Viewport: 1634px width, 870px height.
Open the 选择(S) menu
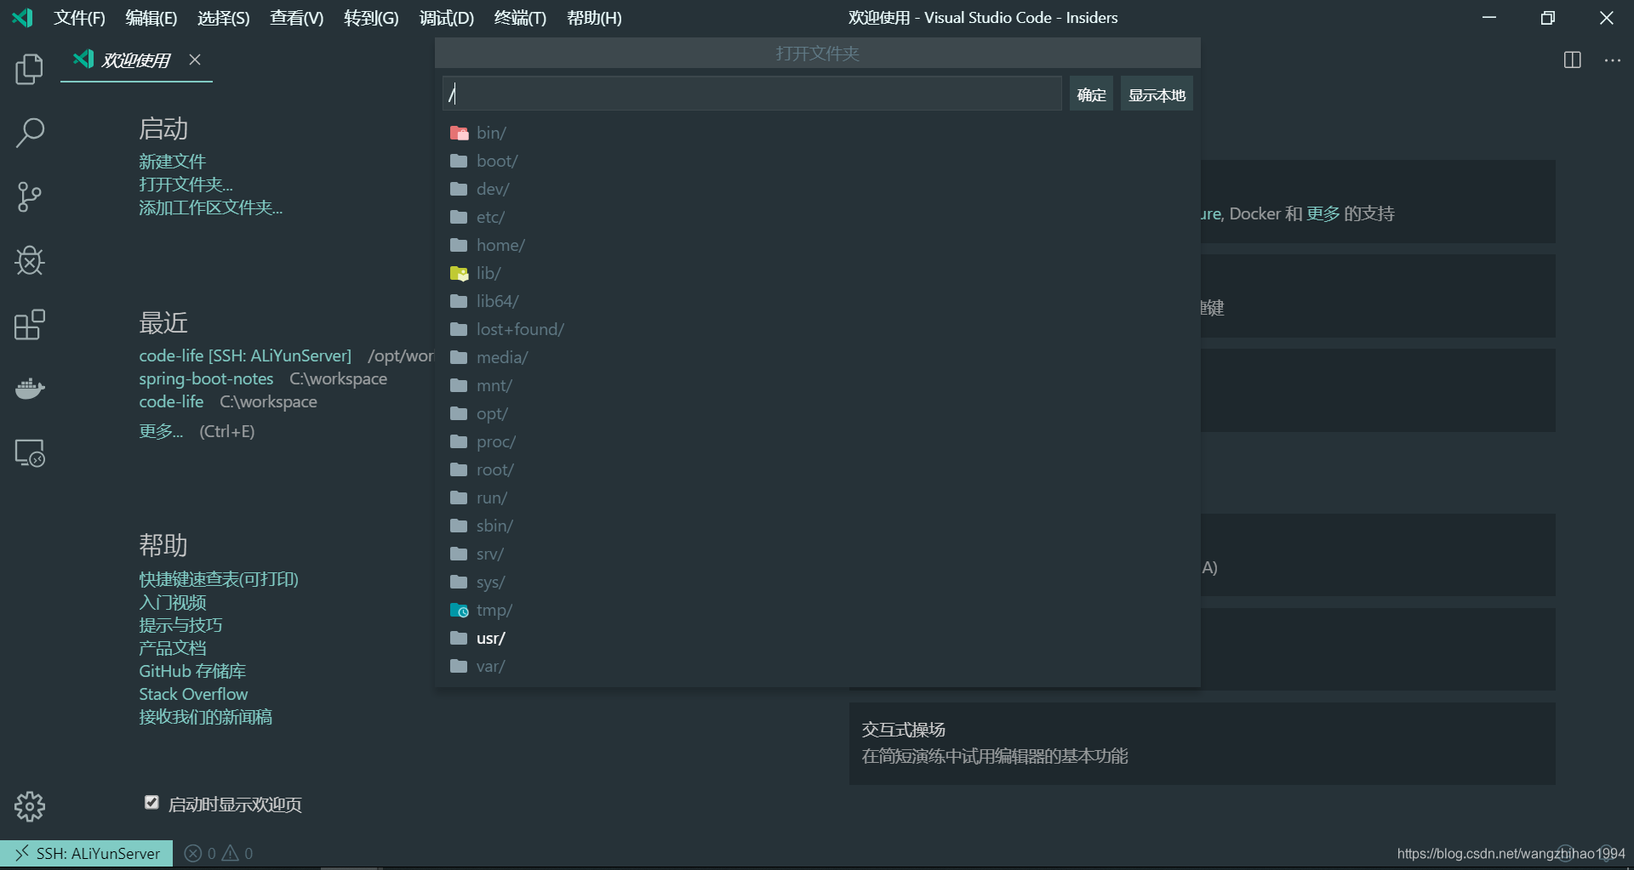(x=224, y=18)
